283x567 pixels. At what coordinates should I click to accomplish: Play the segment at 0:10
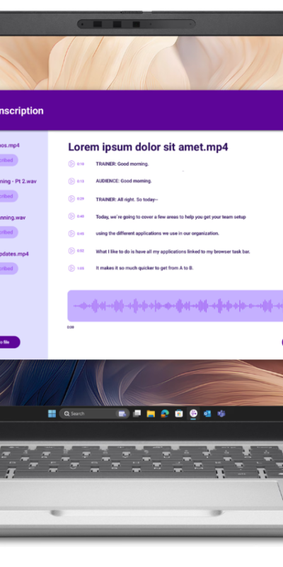(x=71, y=164)
